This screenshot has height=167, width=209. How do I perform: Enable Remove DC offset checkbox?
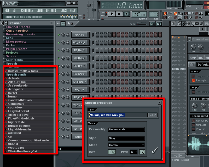tap(193, 121)
